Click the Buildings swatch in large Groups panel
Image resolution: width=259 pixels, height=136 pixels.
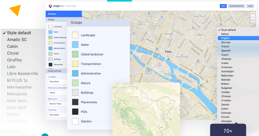(75, 93)
